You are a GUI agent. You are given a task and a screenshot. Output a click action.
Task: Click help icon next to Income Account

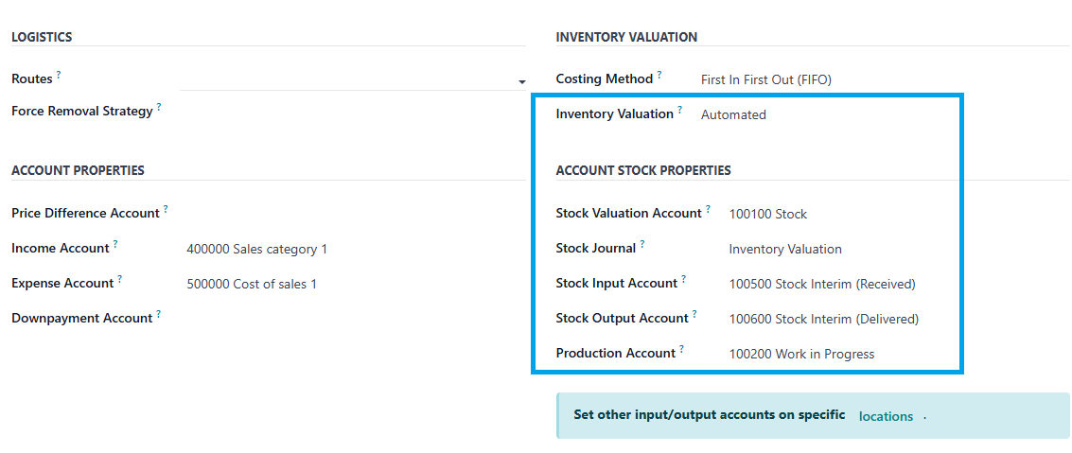[115, 243]
